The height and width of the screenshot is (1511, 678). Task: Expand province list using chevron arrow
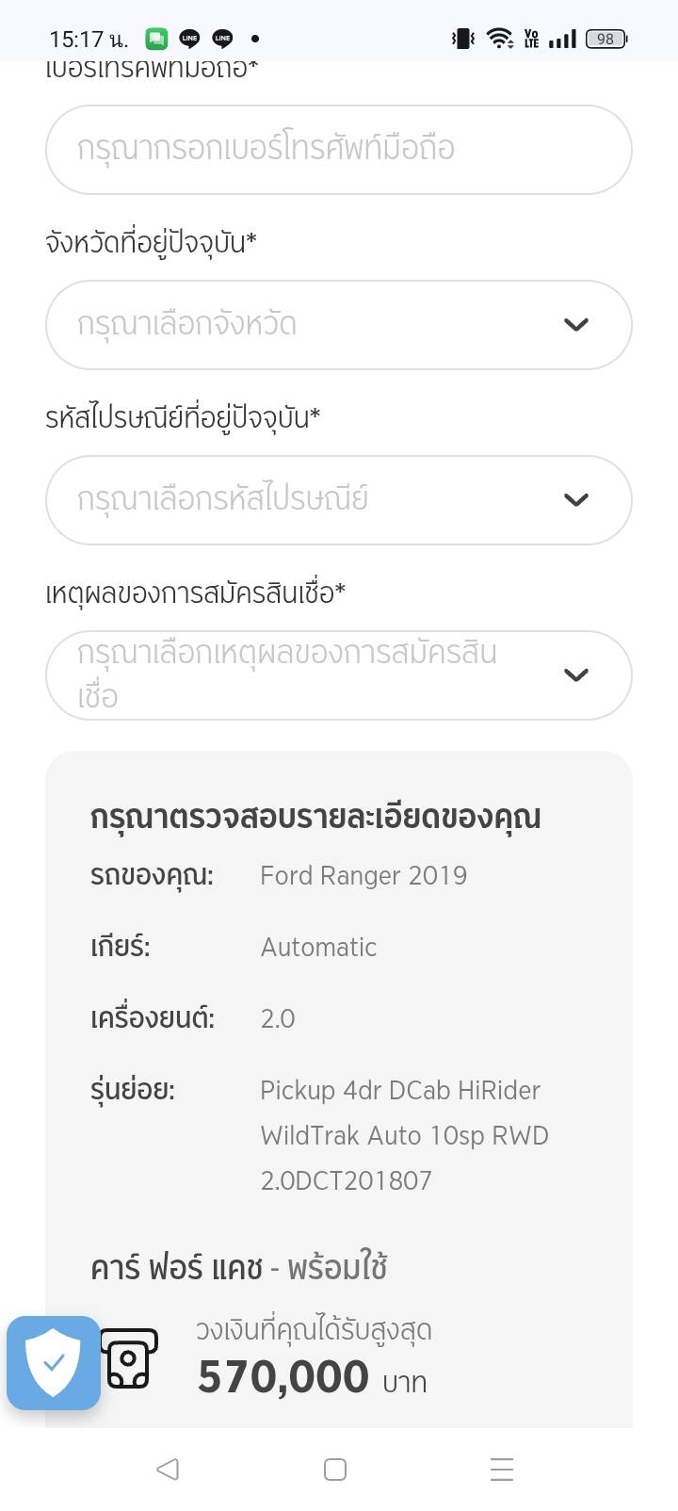pyautogui.click(x=575, y=325)
